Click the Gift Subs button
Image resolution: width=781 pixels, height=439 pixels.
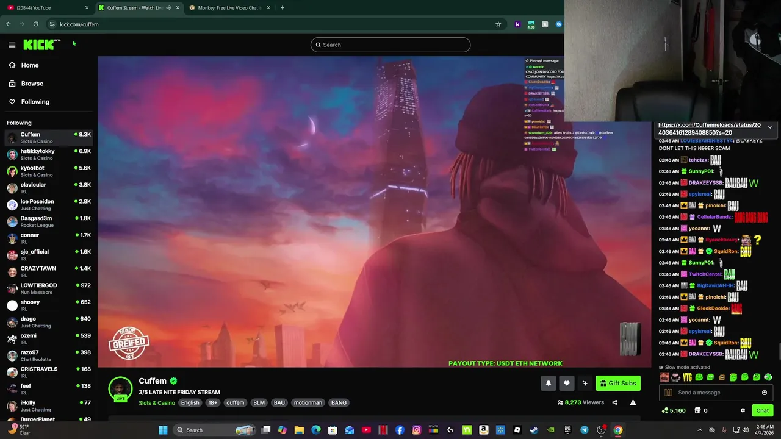click(618, 383)
